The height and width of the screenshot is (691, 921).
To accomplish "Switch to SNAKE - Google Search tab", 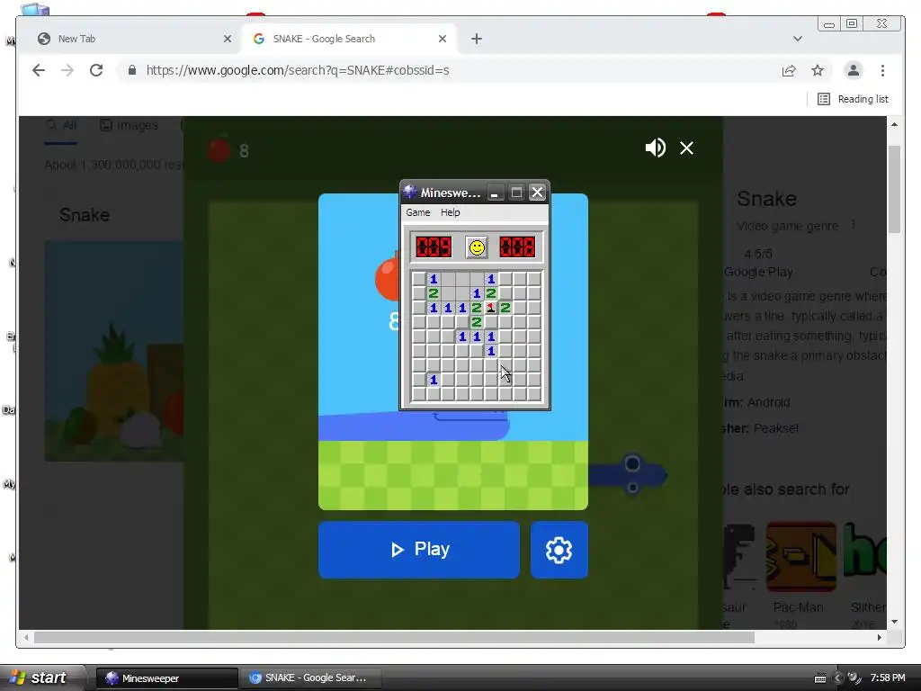I will 350,39.
